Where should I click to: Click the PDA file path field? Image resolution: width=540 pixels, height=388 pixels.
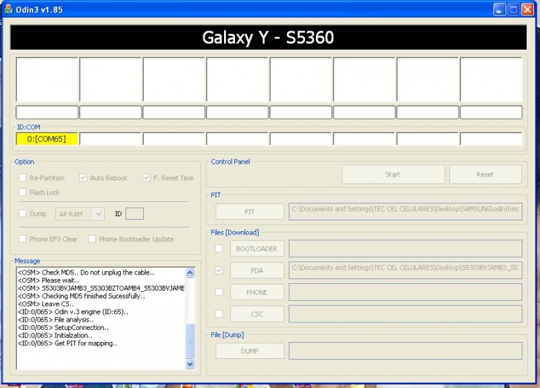click(x=406, y=270)
